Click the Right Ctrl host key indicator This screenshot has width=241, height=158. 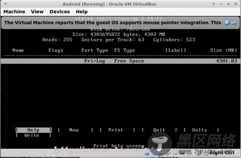click(x=222, y=153)
